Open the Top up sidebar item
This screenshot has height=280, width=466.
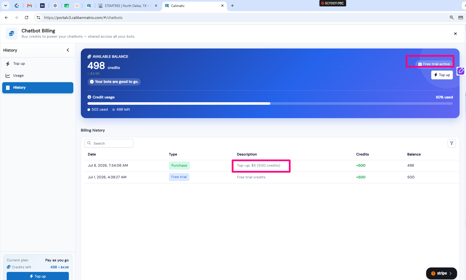(38, 64)
